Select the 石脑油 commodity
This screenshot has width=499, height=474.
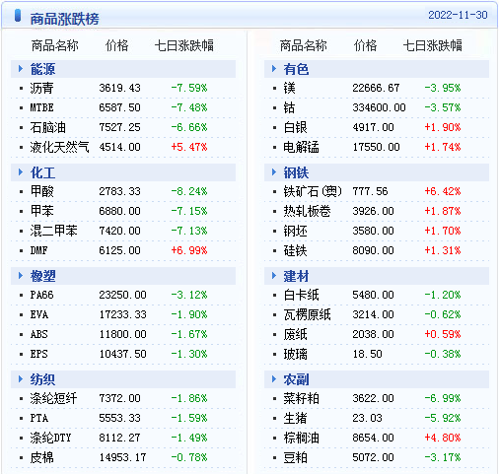pyautogui.click(x=48, y=127)
